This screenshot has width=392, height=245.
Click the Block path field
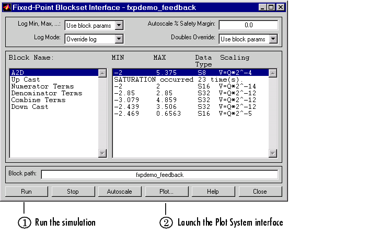(159, 175)
